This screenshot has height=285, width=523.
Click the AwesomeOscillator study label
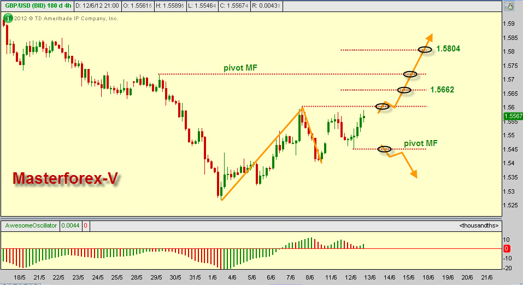coord(31,225)
